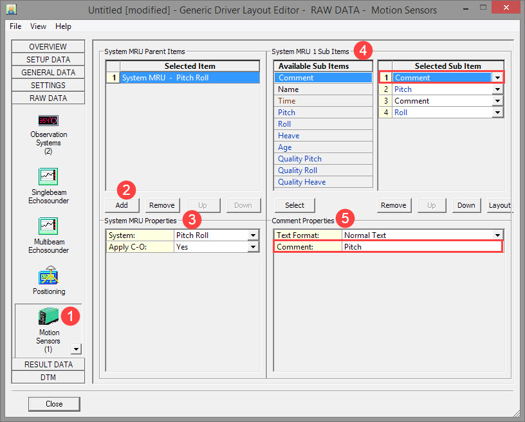This screenshot has width=525, height=422.
Task: Expand the System Pitch Roll dropdown
Action: 253,235
